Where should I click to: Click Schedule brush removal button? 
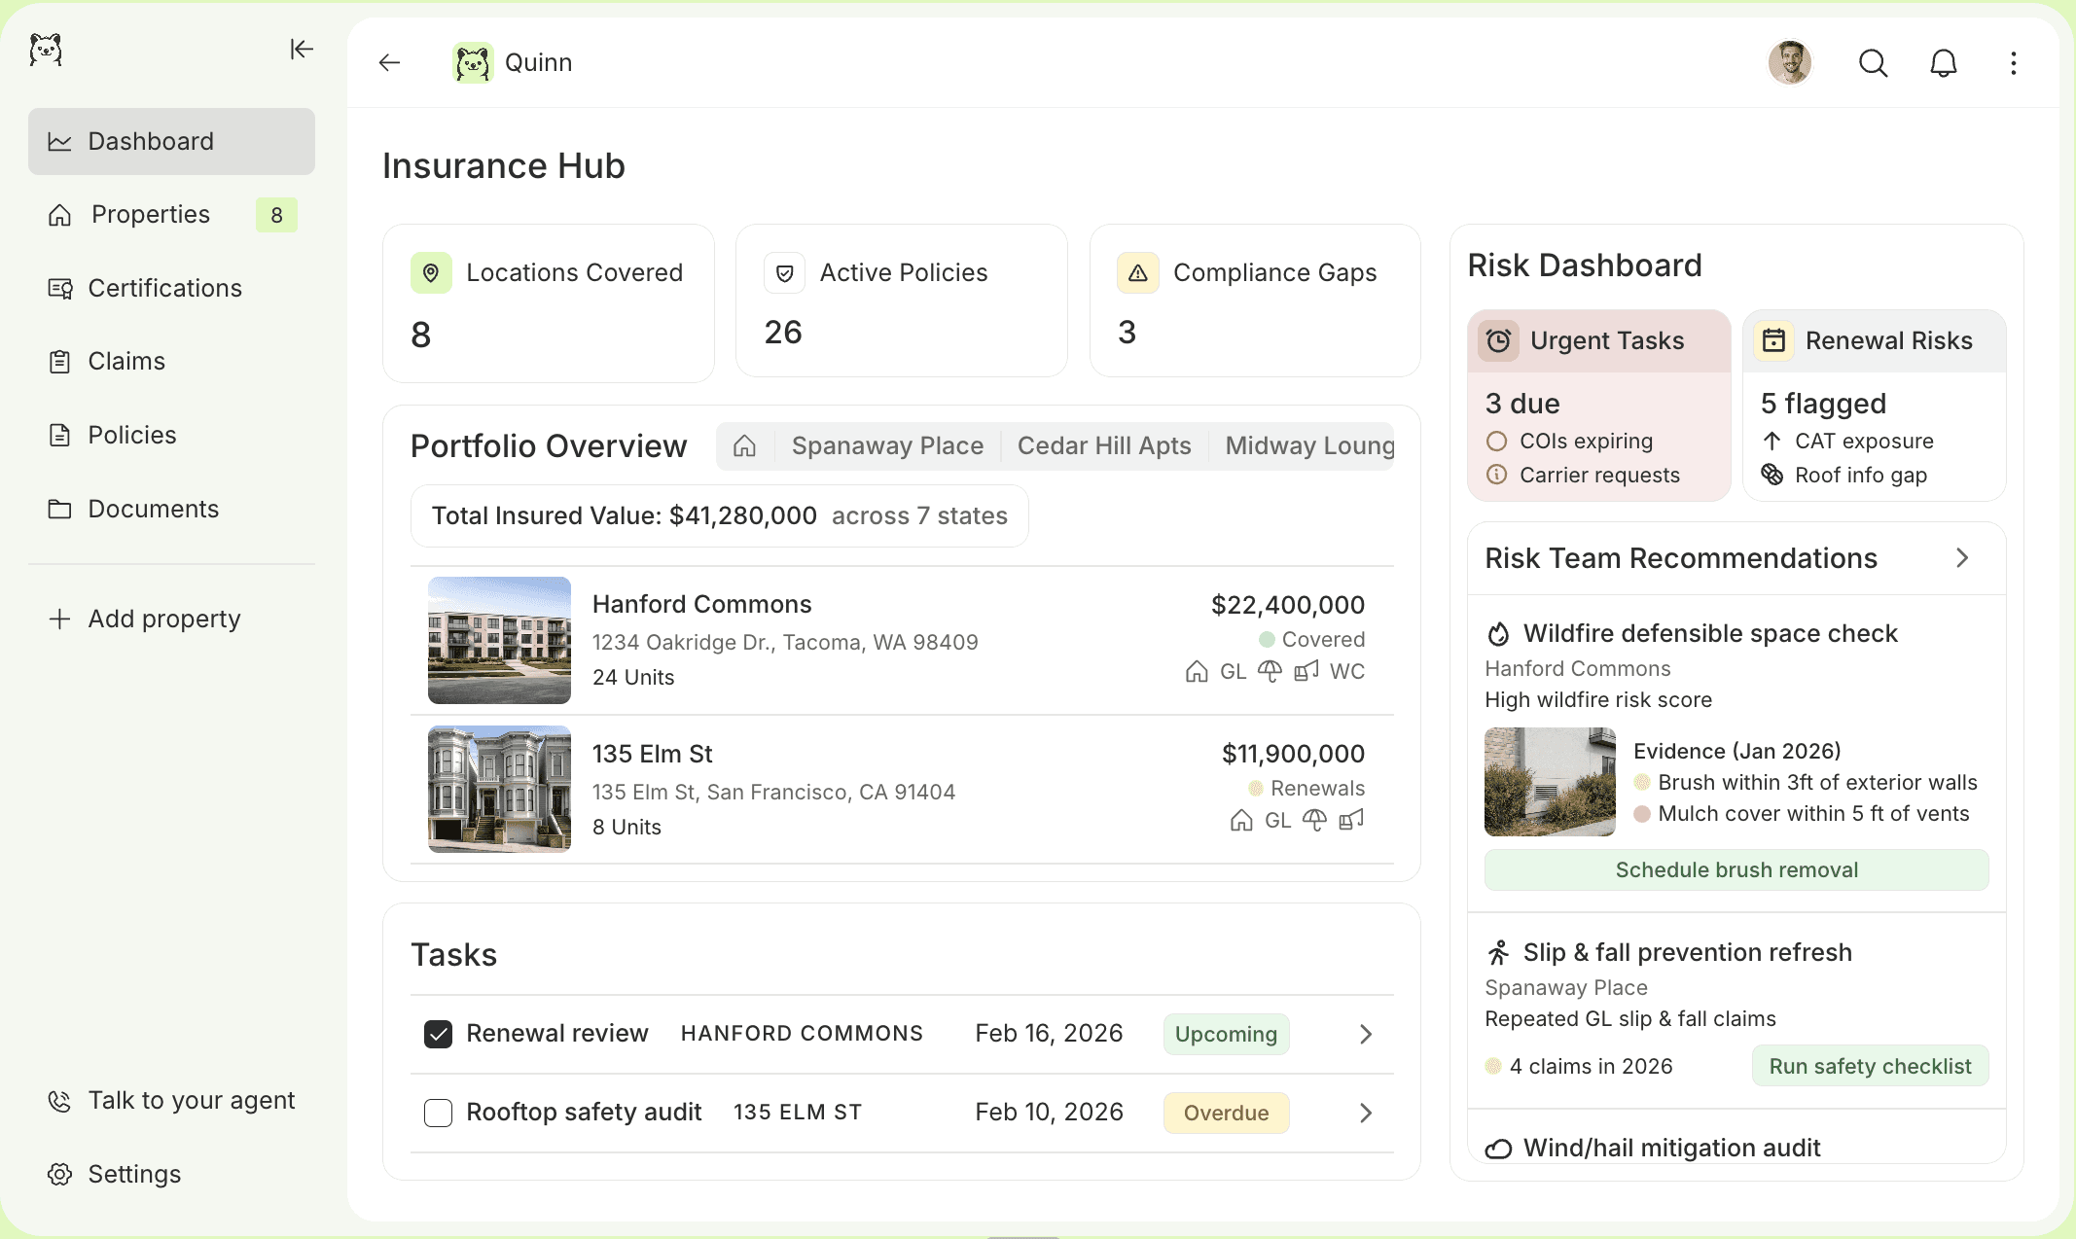coord(1736,870)
